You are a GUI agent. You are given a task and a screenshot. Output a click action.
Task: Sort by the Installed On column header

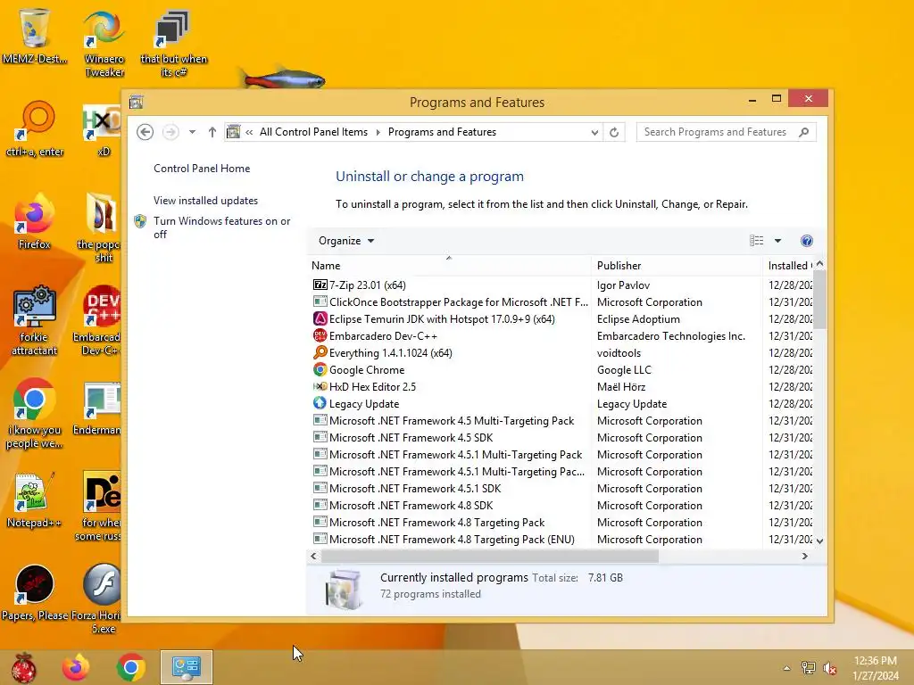790,266
